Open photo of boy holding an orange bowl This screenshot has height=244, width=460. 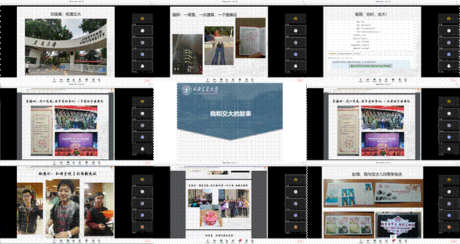click(99, 209)
